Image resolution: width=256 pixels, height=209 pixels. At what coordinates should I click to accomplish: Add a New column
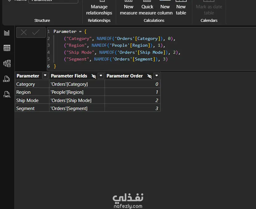point(165,8)
